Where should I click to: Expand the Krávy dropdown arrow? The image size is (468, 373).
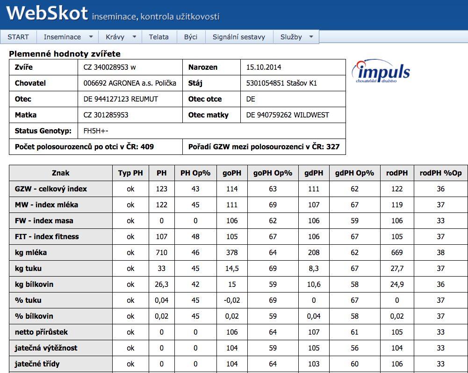tap(134, 37)
